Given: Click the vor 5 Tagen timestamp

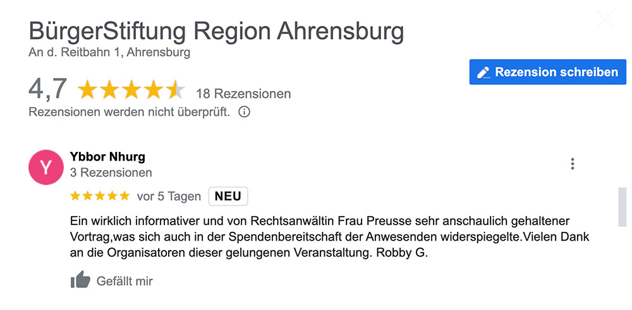Looking at the screenshot, I should click(x=169, y=197).
